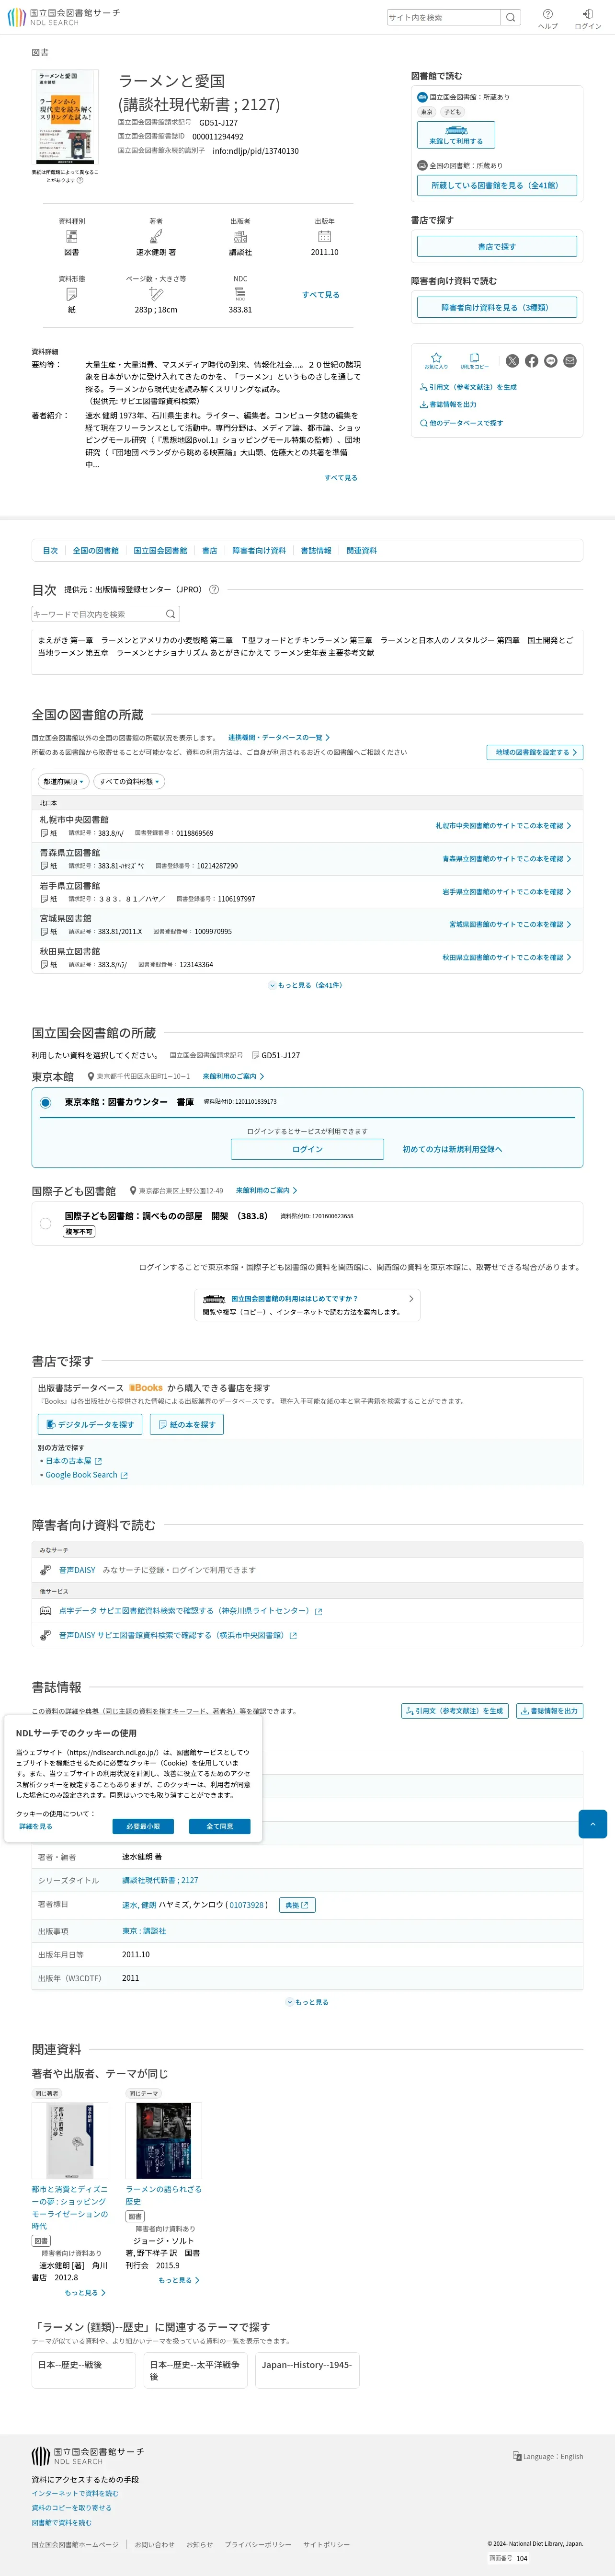Click the footer NDL Search logo
Screen dimensions: 615x2576
(x=87, y=2456)
